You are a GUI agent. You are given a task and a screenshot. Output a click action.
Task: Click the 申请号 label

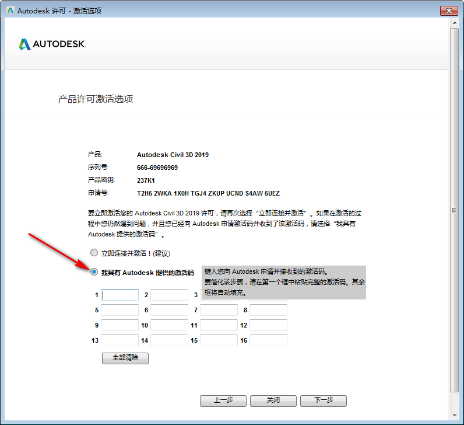99,193
